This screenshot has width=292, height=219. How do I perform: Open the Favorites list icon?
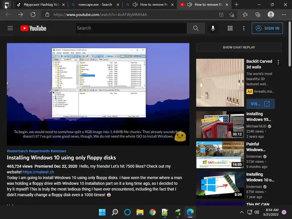[245, 15]
